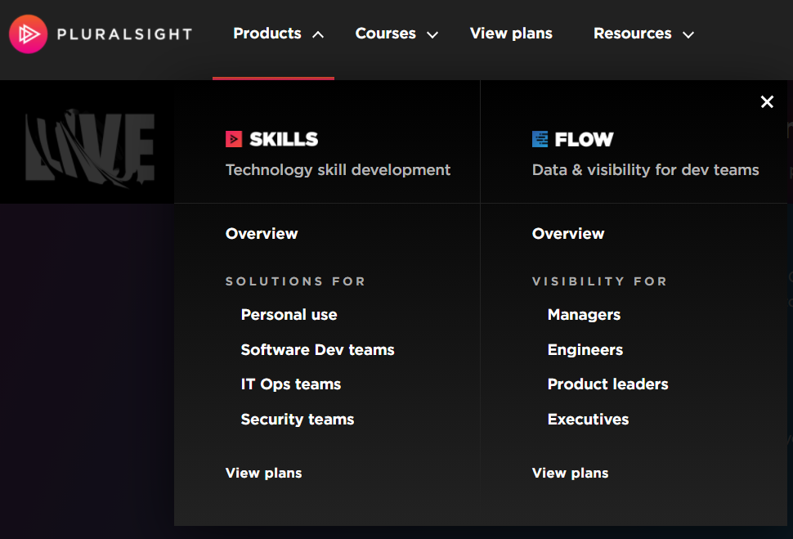This screenshot has width=793, height=539.
Task: Close the Products mega menu
Action: click(767, 101)
